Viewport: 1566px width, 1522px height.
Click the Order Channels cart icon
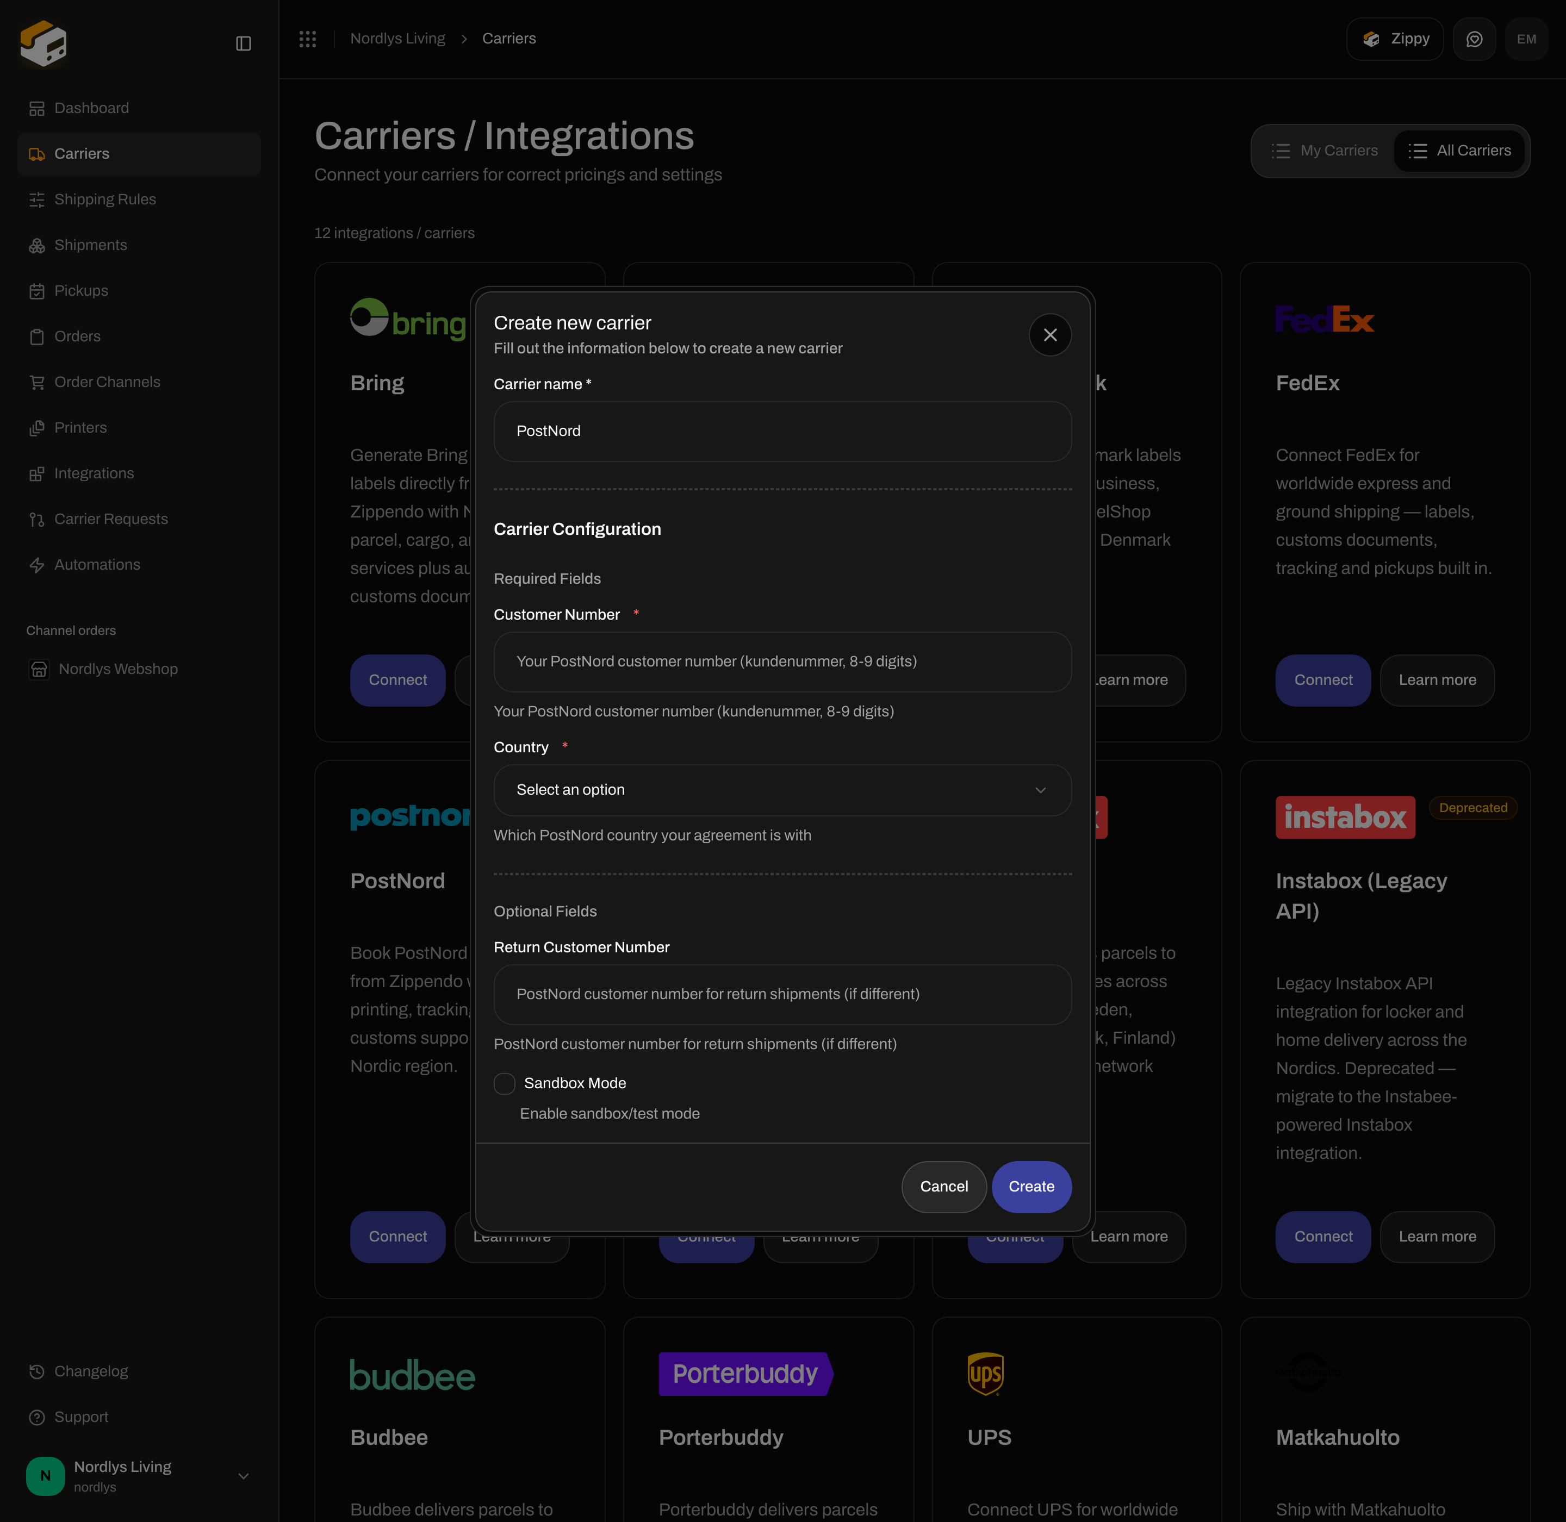[37, 382]
